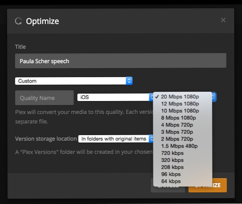The image size is (242, 204).
Task: Pick 208 kbps from list
Action: coord(182,167)
